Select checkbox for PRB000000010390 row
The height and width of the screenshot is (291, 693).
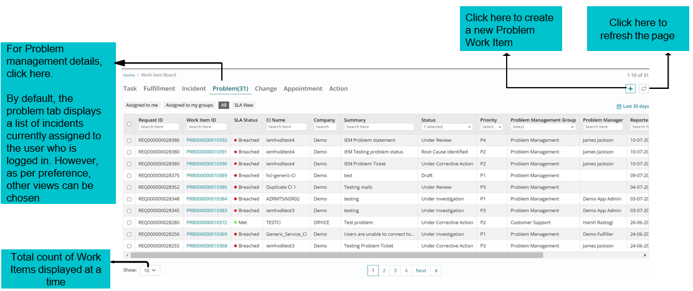[x=129, y=164]
